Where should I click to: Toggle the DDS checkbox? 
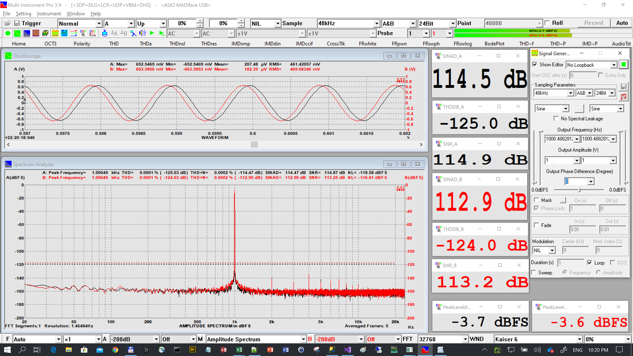[613, 263]
